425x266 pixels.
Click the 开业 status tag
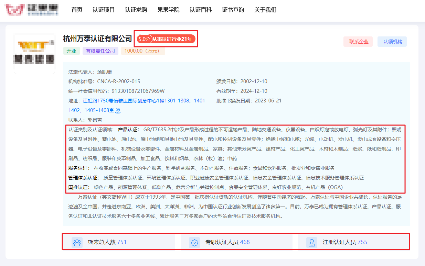tap(71, 51)
